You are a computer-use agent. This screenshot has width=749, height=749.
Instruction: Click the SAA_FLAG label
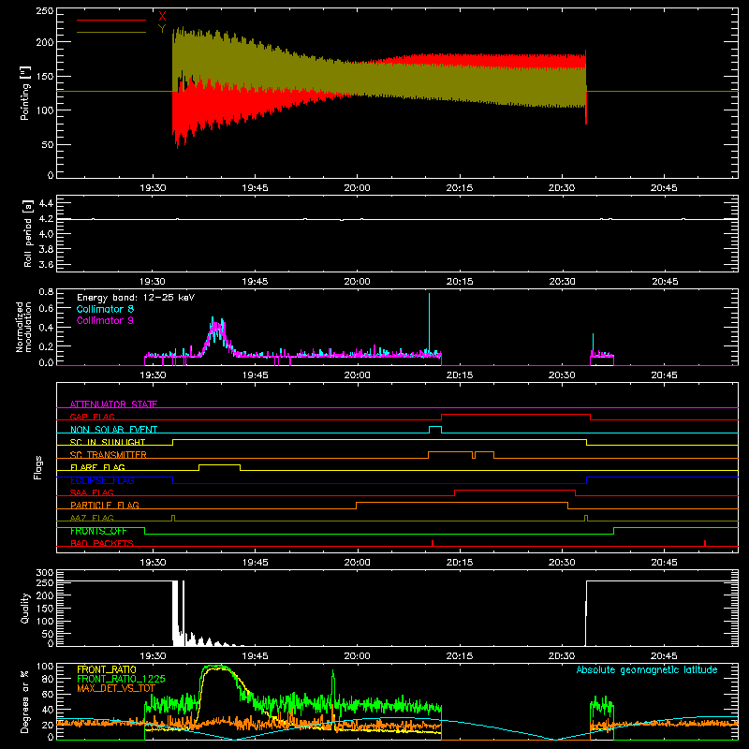pos(92,492)
